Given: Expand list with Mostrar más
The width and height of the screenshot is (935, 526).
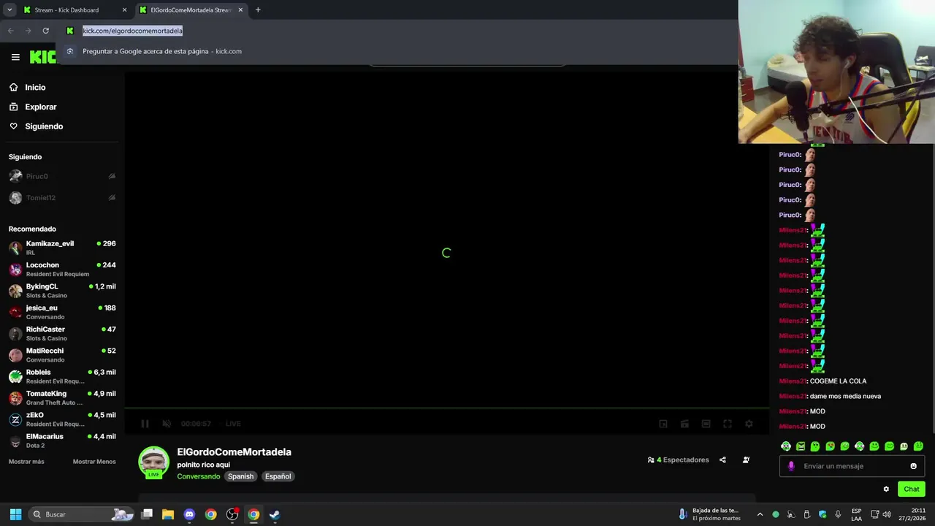Looking at the screenshot, I should [26, 462].
